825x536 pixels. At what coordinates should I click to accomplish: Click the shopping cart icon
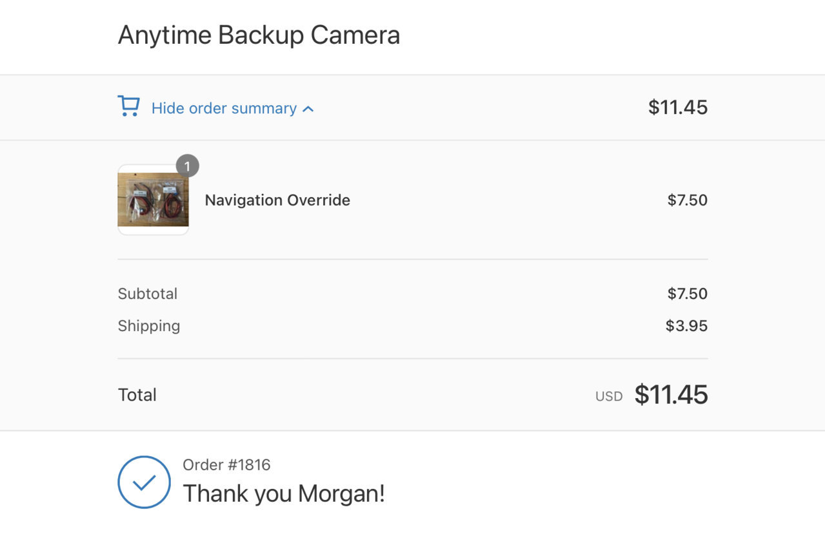point(128,106)
